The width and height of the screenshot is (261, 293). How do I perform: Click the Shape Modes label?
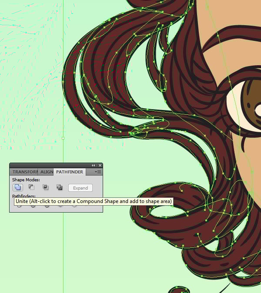click(26, 180)
